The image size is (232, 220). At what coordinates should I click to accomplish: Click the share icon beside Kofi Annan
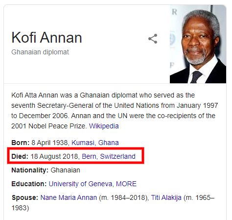coord(153,39)
